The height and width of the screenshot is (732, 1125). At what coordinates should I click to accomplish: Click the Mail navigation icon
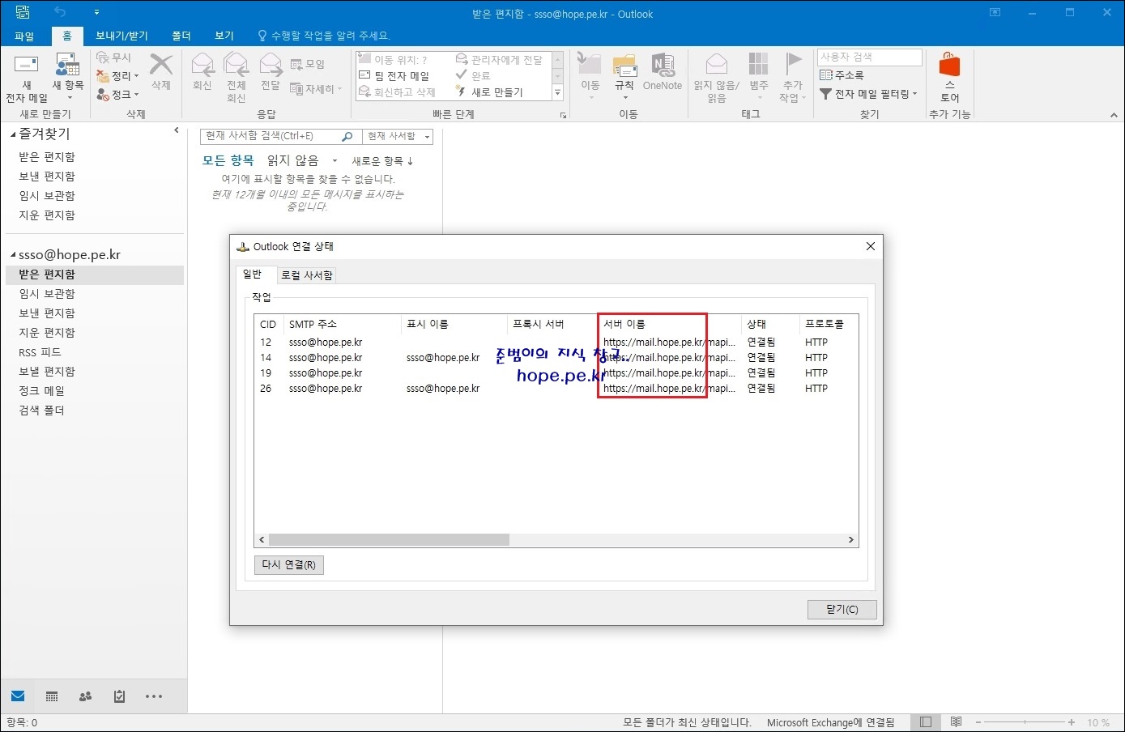point(18,696)
